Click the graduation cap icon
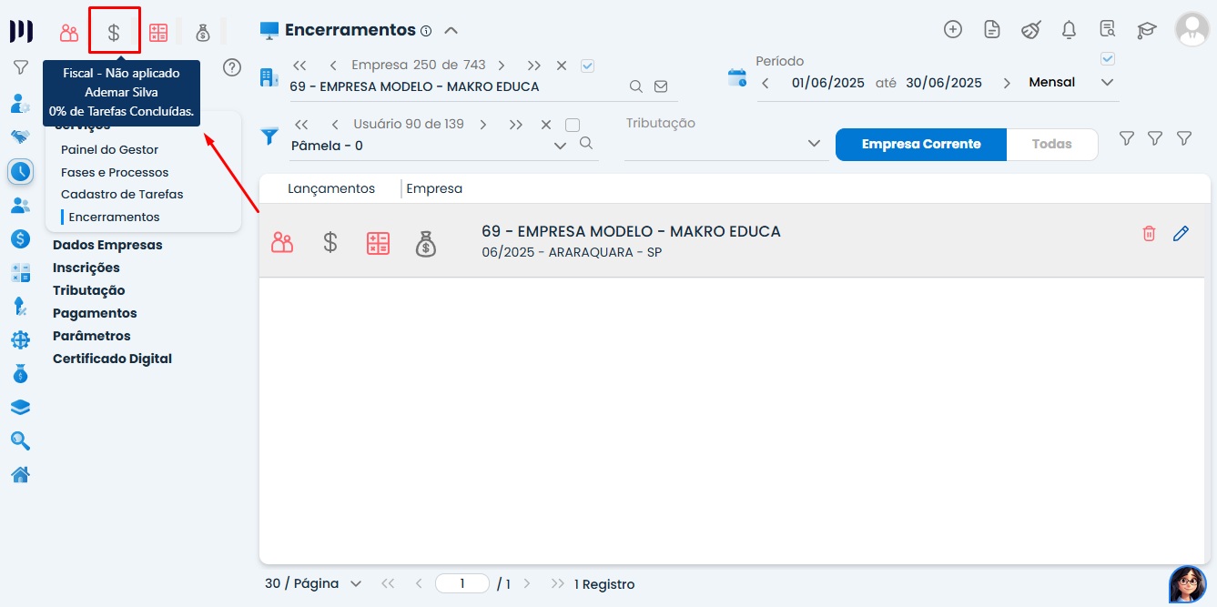 pos(1146,30)
